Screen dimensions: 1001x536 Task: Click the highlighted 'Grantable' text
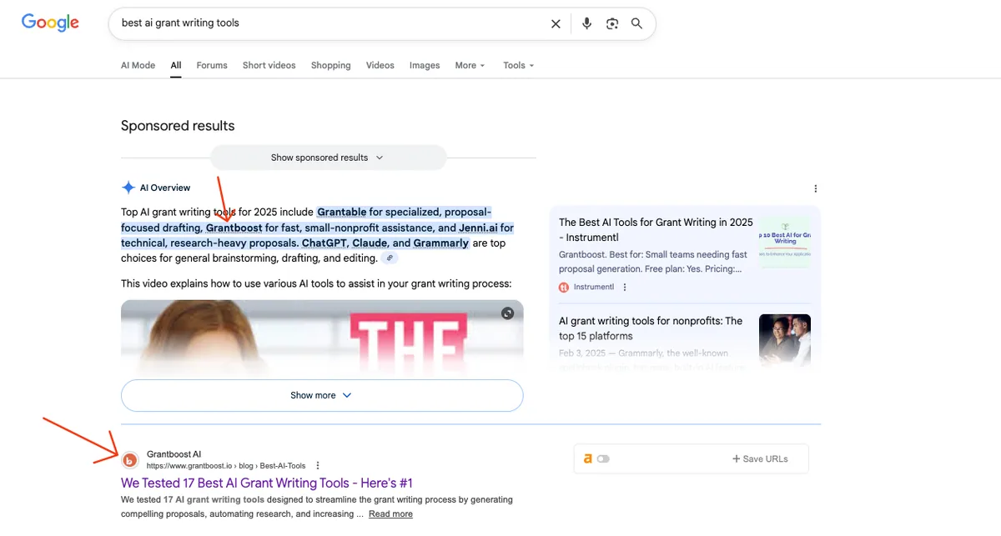(x=342, y=212)
